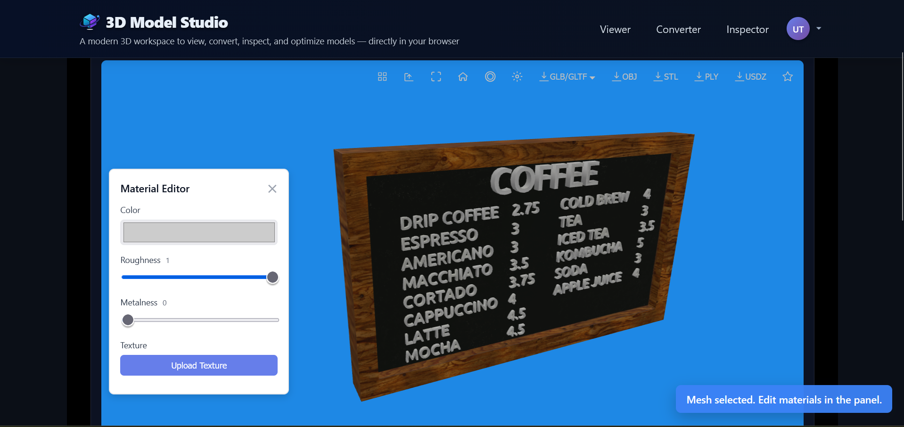This screenshot has width=904, height=427.
Task: Toggle fullscreen off using the viewport icon
Action: pyautogui.click(x=436, y=76)
